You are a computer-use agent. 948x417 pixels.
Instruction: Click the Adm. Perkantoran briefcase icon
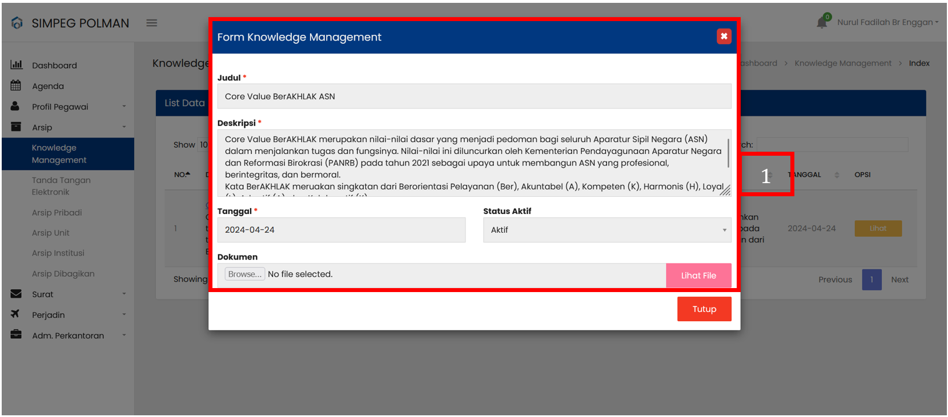16,335
